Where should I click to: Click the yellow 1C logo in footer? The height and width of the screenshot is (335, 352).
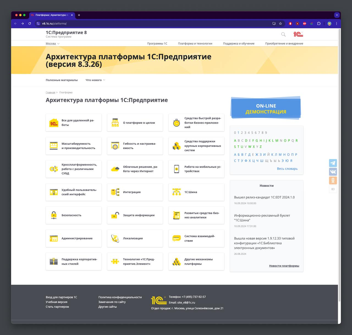pyautogui.click(x=159, y=300)
